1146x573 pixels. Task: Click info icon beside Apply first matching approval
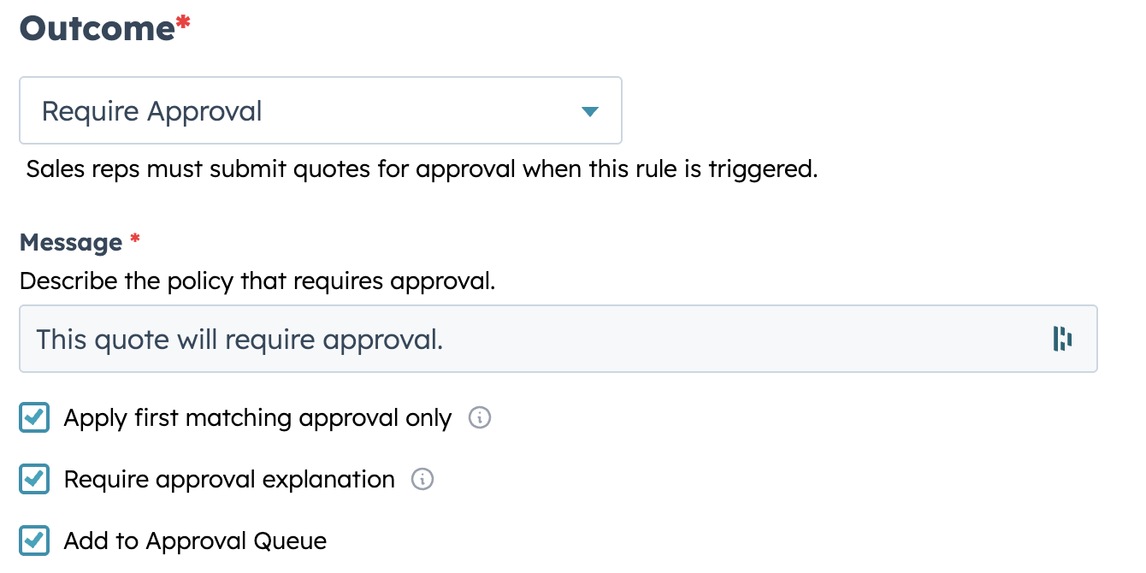[480, 418]
